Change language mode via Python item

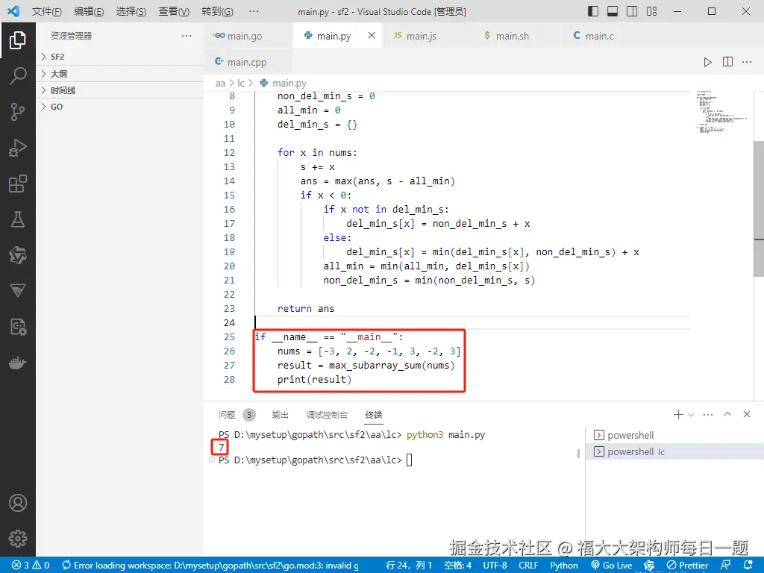click(x=564, y=566)
